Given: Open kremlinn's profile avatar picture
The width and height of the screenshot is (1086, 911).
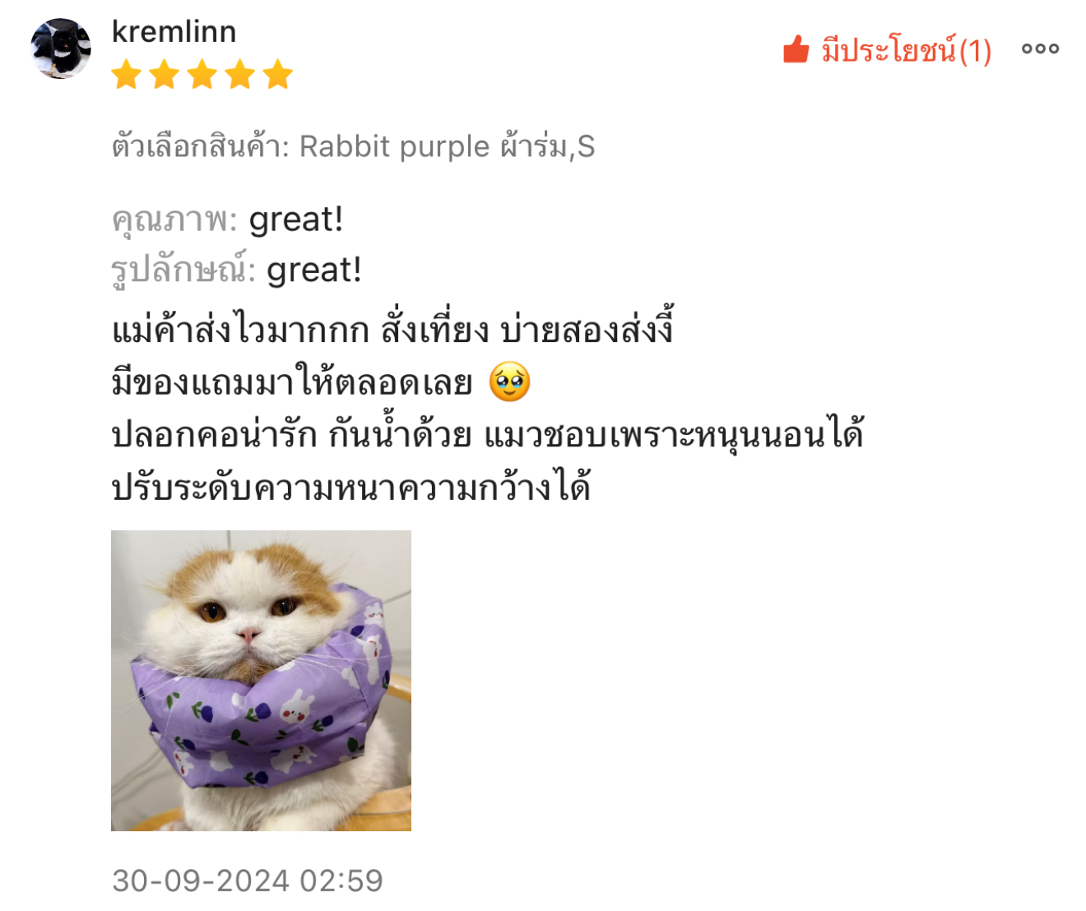Looking at the screenshot, I should (x=61, y=49).
